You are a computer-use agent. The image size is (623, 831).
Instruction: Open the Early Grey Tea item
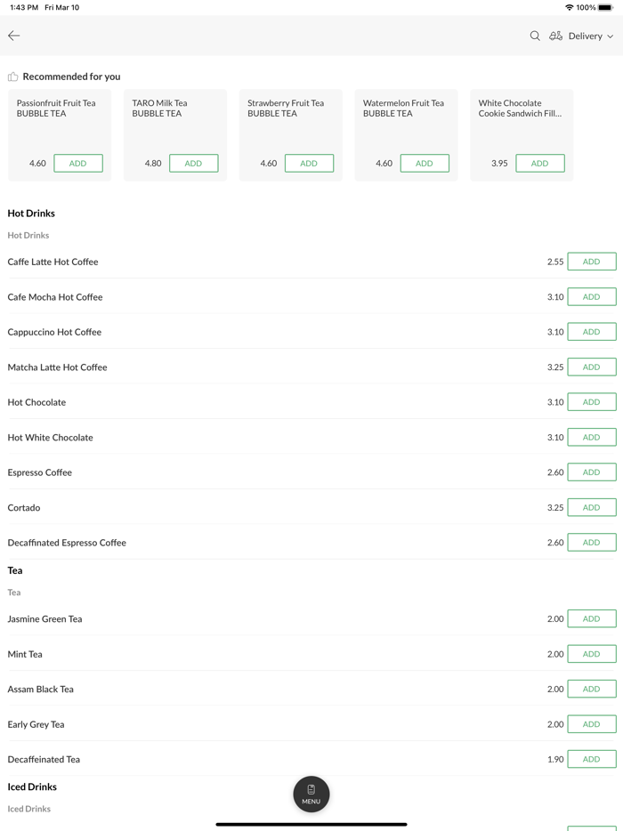(x=36, y=724)
